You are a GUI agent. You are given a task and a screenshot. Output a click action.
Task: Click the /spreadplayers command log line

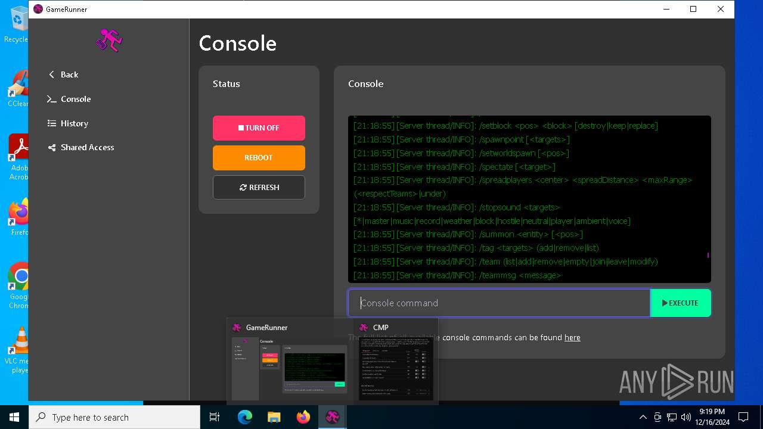(523, 186)
